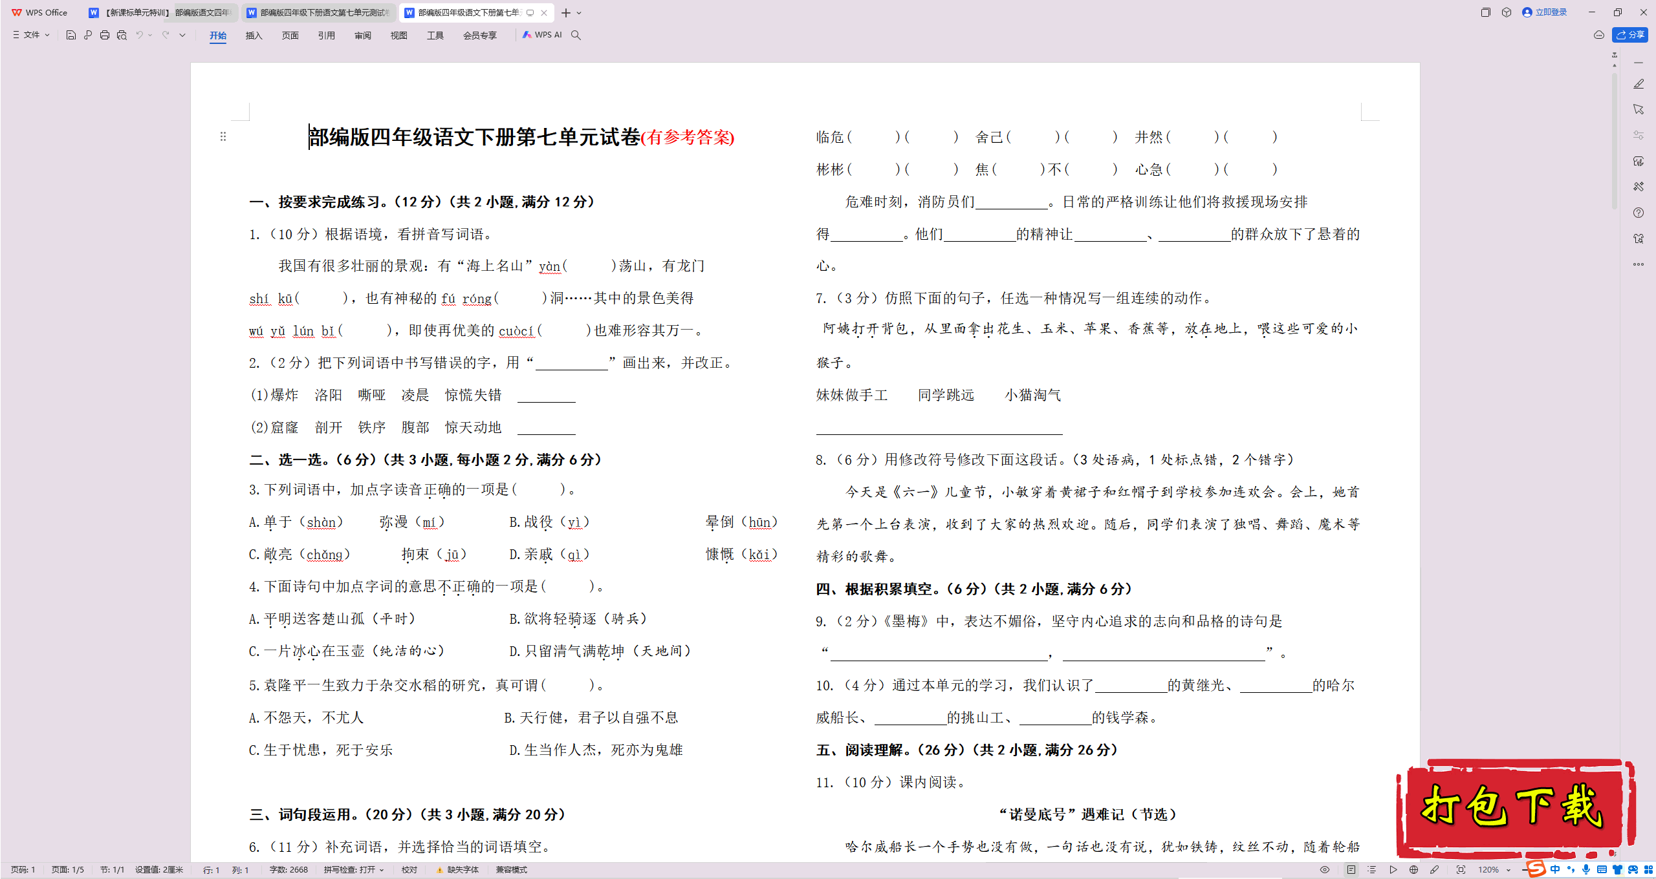1656x879 pixels.
Task: Switch to 【新课标单元特训】 document tab
Action: tap(160, 13)
